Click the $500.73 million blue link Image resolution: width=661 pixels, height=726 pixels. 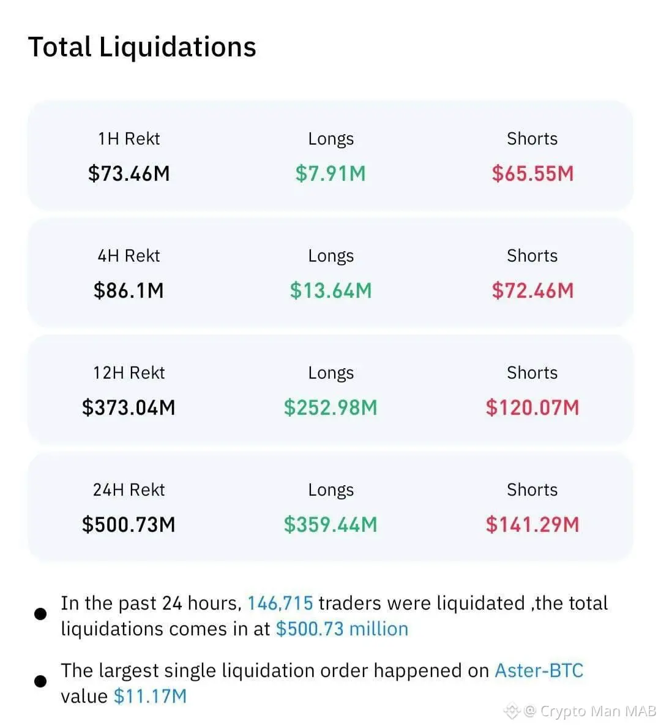point(342,629)
